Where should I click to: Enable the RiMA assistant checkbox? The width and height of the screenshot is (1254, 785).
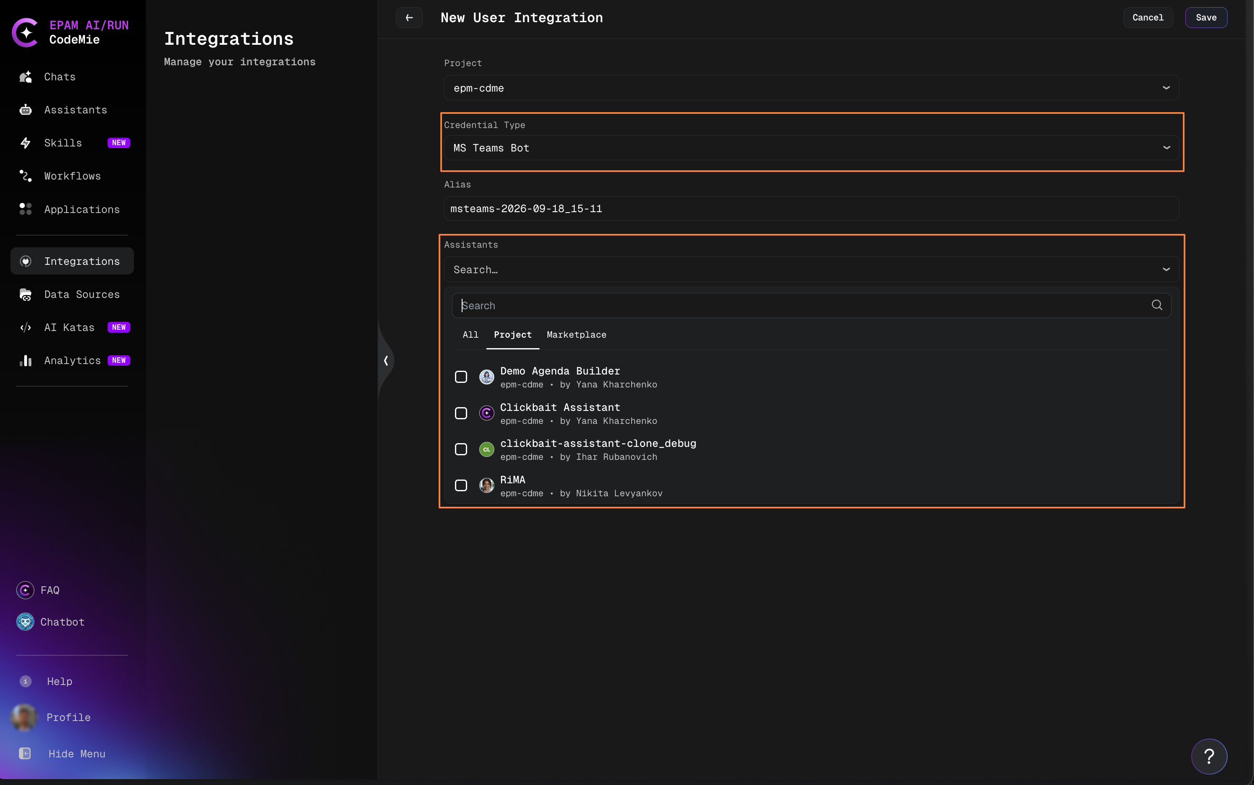coord(460,485)
